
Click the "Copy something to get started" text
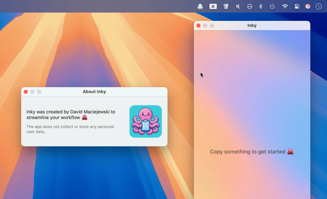[247, 152]
